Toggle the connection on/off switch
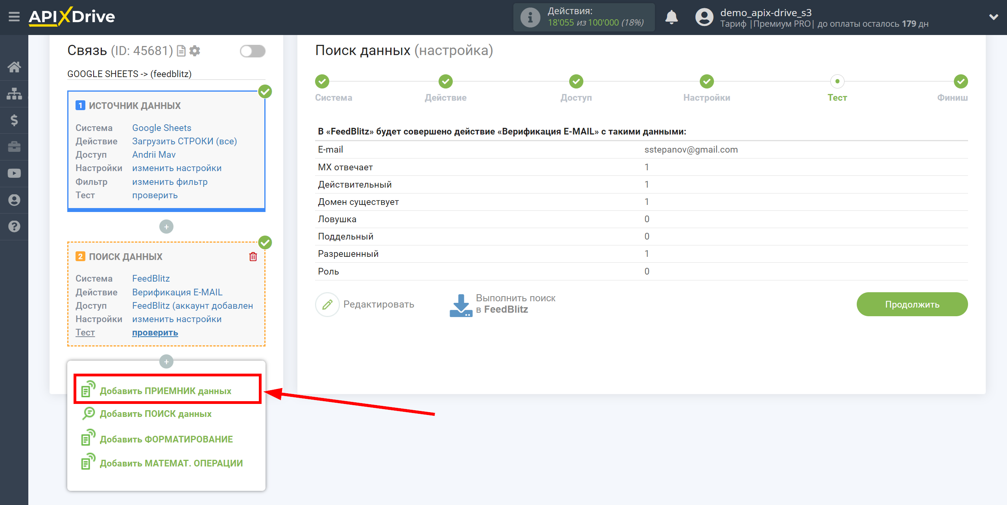This screenshot has width=1007, height=505. pos(253,51)
